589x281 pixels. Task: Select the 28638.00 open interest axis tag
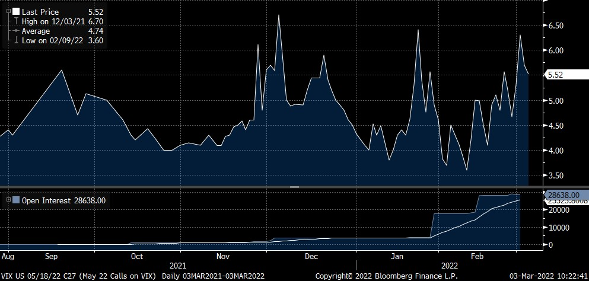click(x=565, y=194)
